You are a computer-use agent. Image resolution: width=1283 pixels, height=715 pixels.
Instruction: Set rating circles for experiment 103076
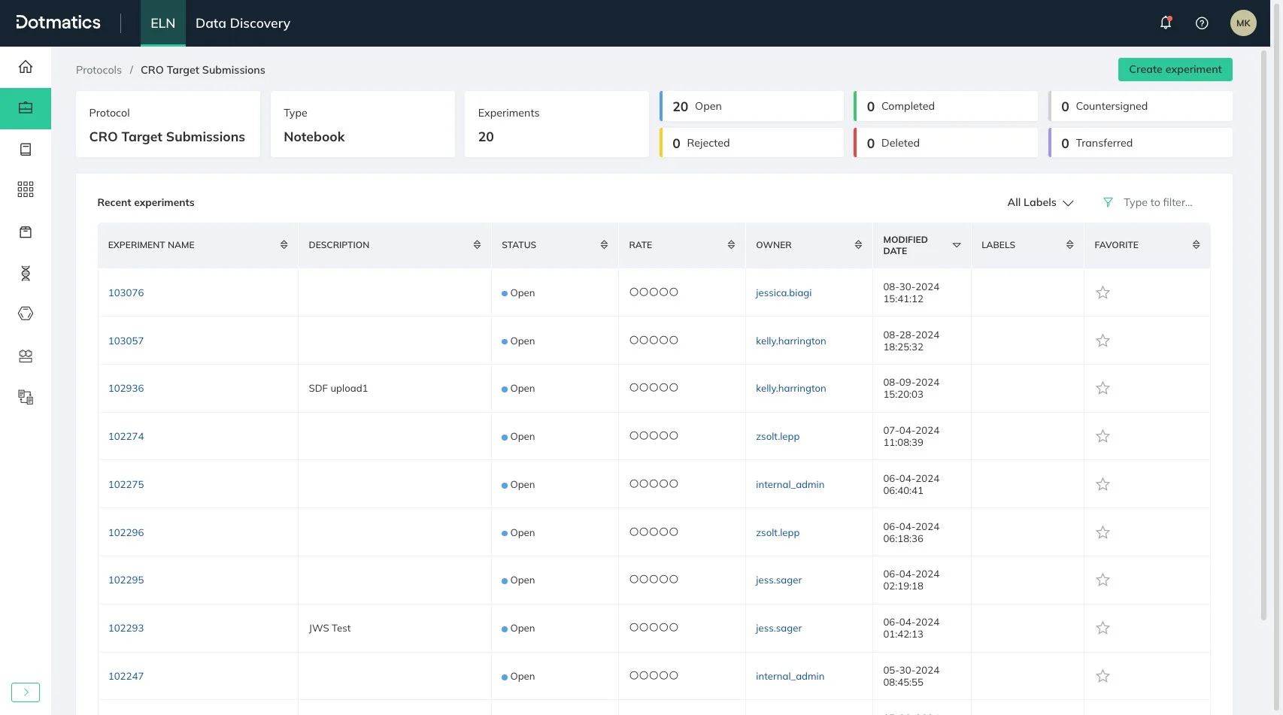coord(654,292)
